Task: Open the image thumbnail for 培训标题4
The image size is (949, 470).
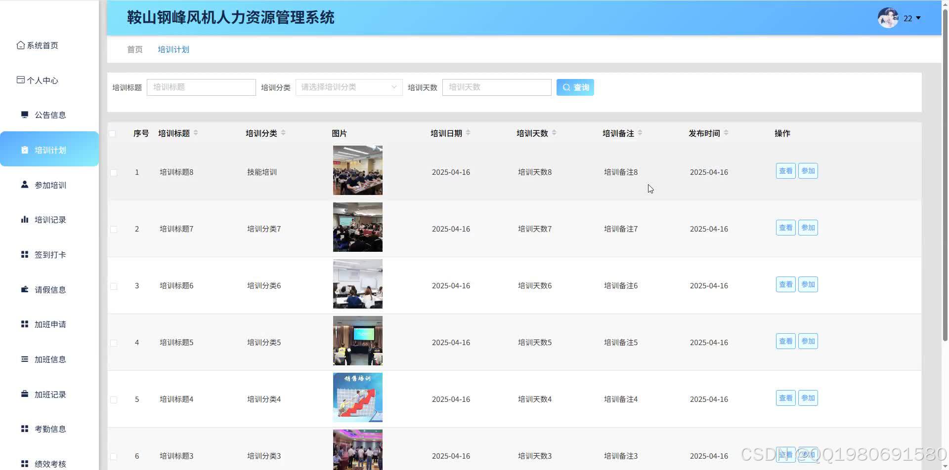Action: click(x=357, y=397)
